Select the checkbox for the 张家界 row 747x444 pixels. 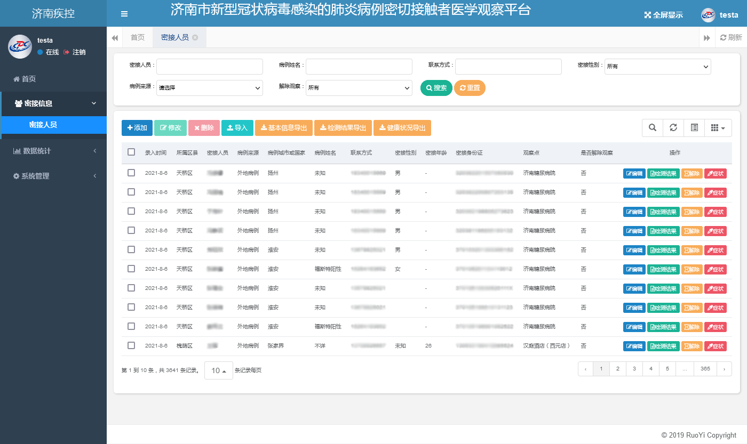[131, 346]
